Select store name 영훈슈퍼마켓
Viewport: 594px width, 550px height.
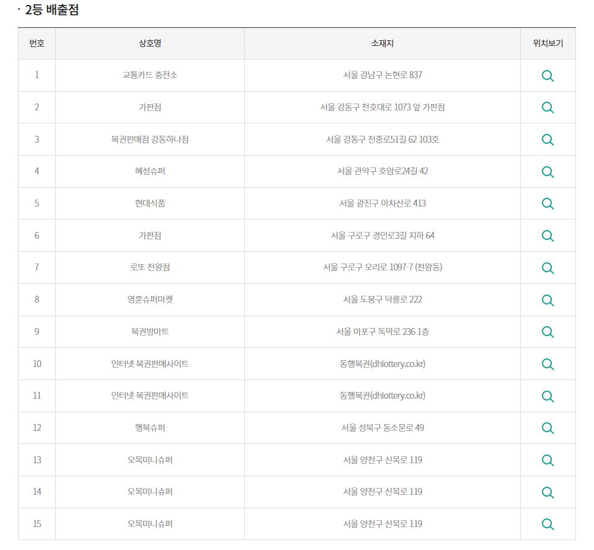tap(150, 299)
